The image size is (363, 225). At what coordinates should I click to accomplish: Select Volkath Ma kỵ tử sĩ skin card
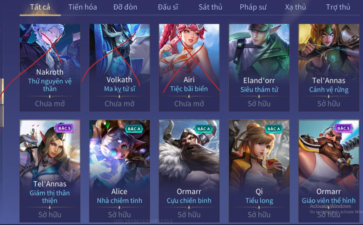coord(119,68)
